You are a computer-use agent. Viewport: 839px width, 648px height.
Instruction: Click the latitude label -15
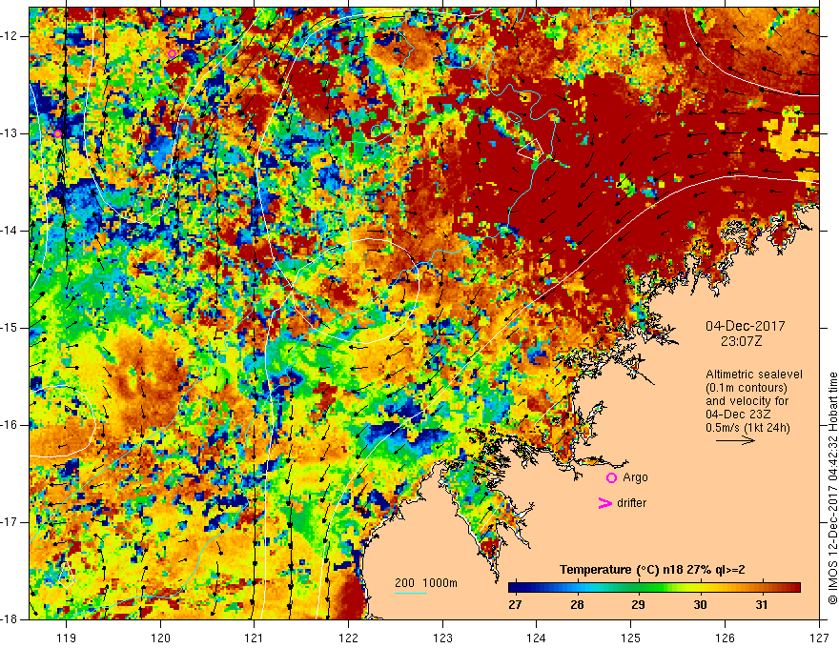10,328
